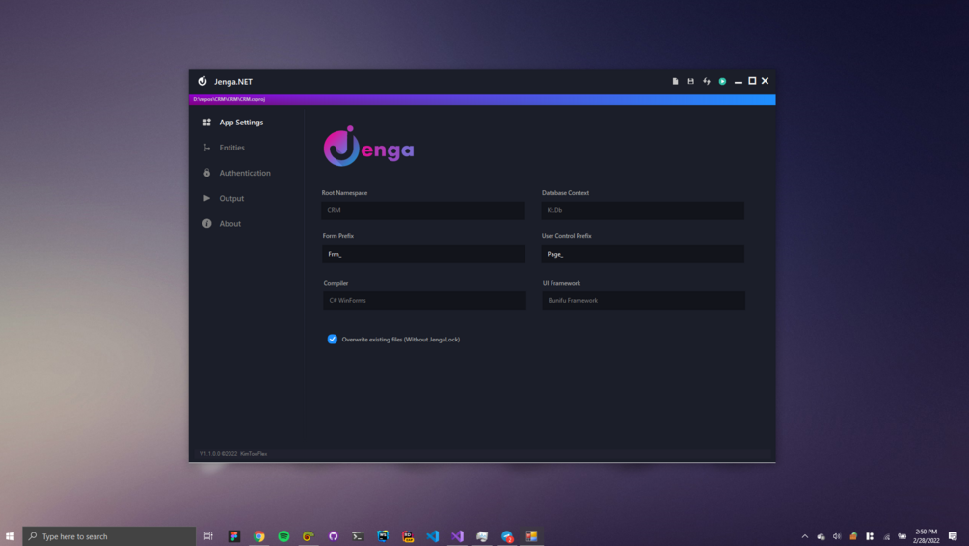Image resolution: width=969 pixels, height=546 pixels.
Task: Go to the Output section
Action: coord(231,199)
